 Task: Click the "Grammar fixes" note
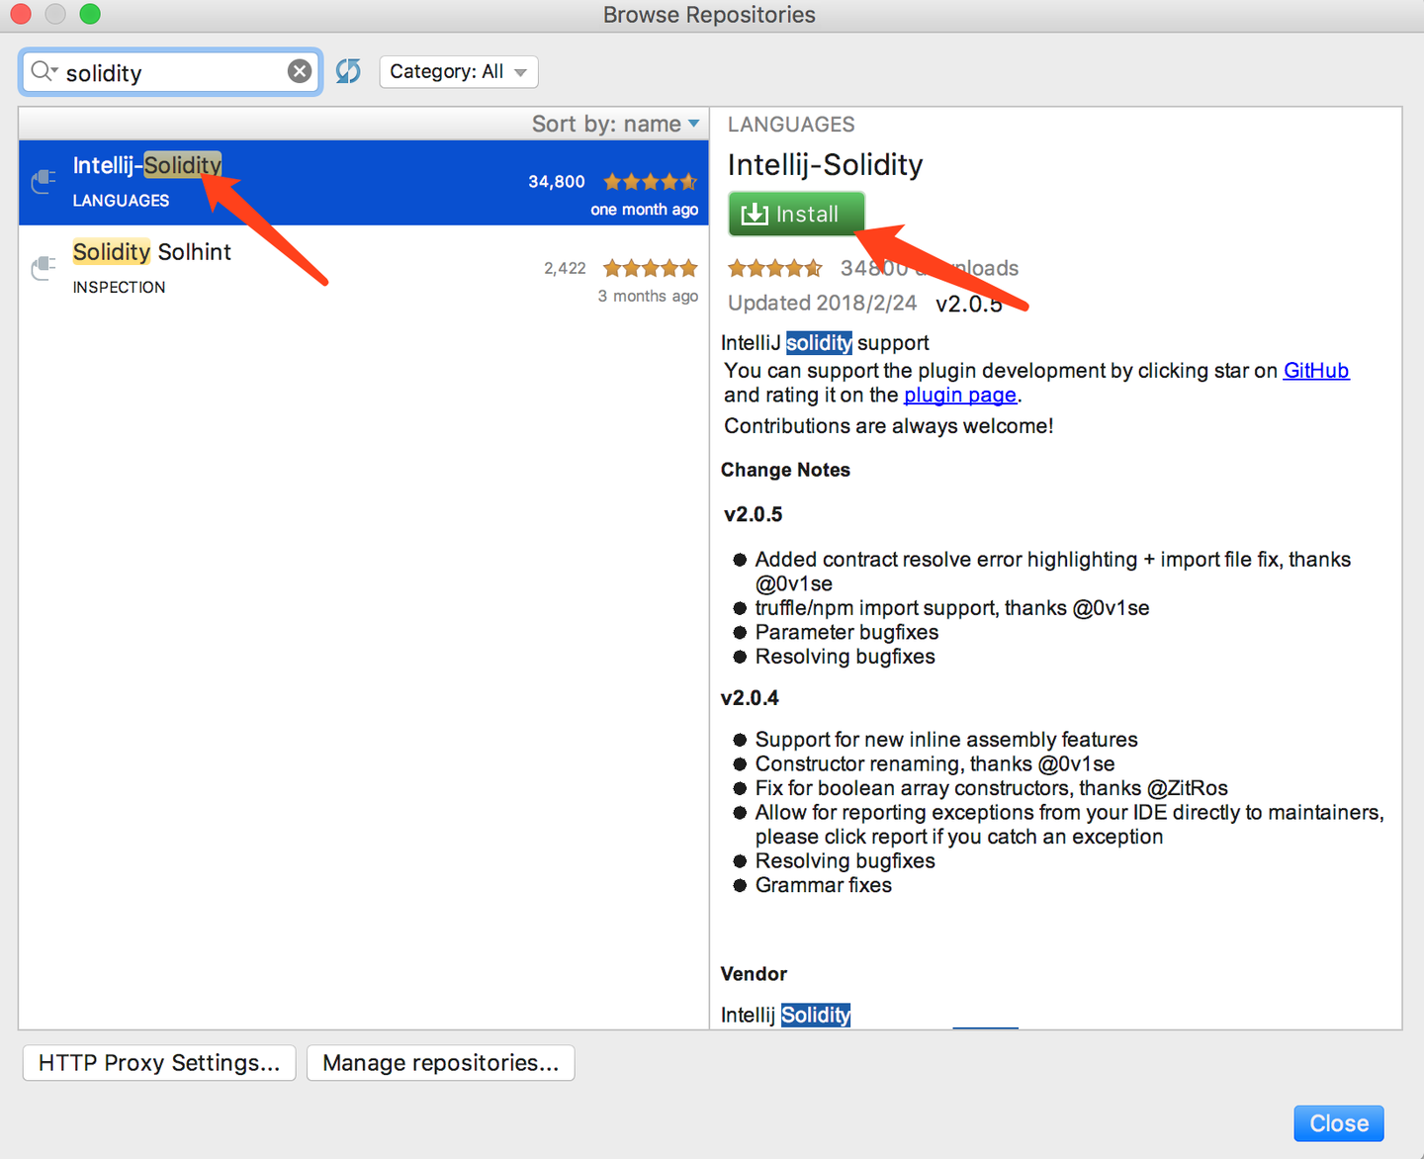[824, 886]
